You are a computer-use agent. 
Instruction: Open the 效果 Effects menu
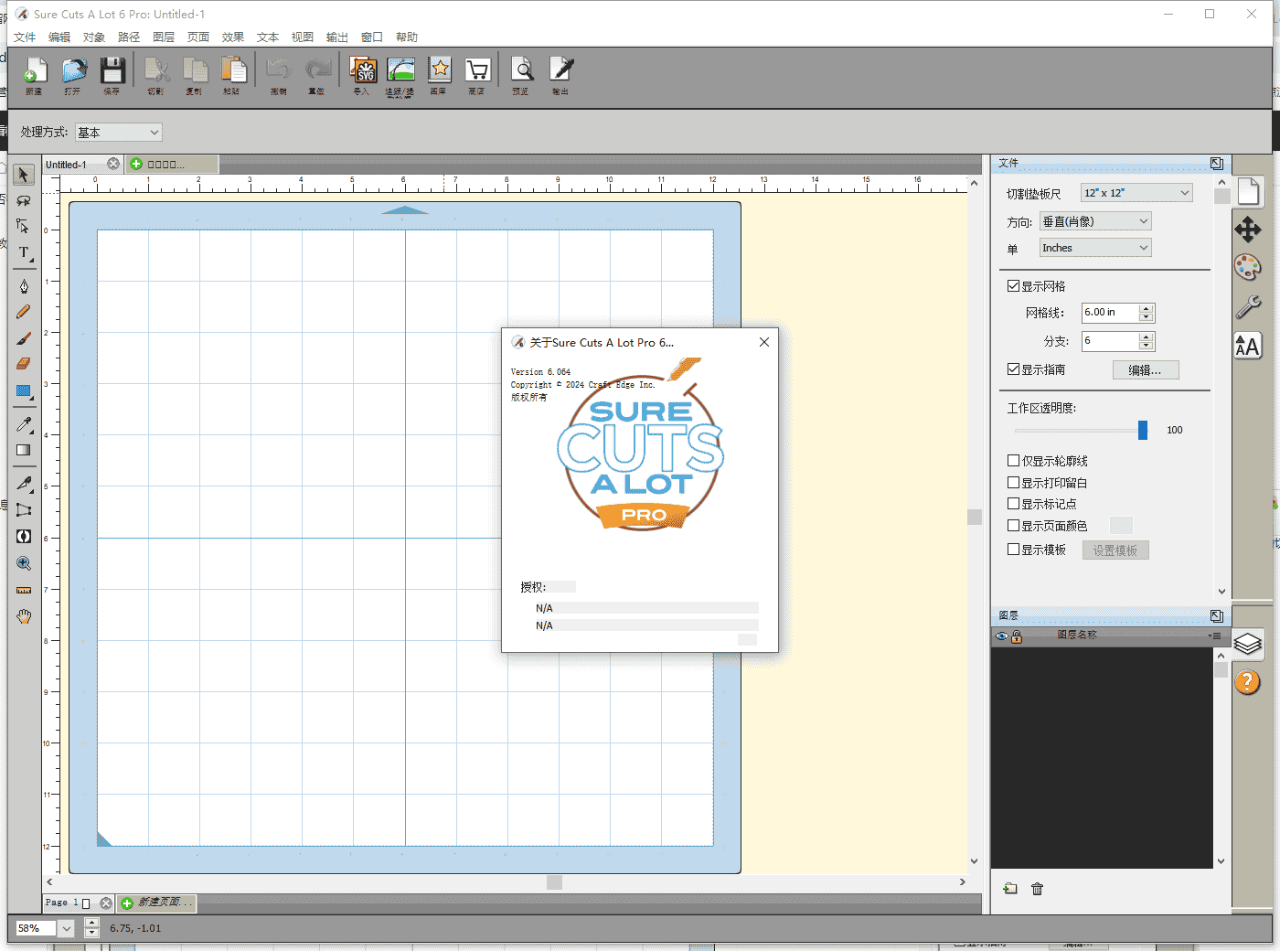233,37
